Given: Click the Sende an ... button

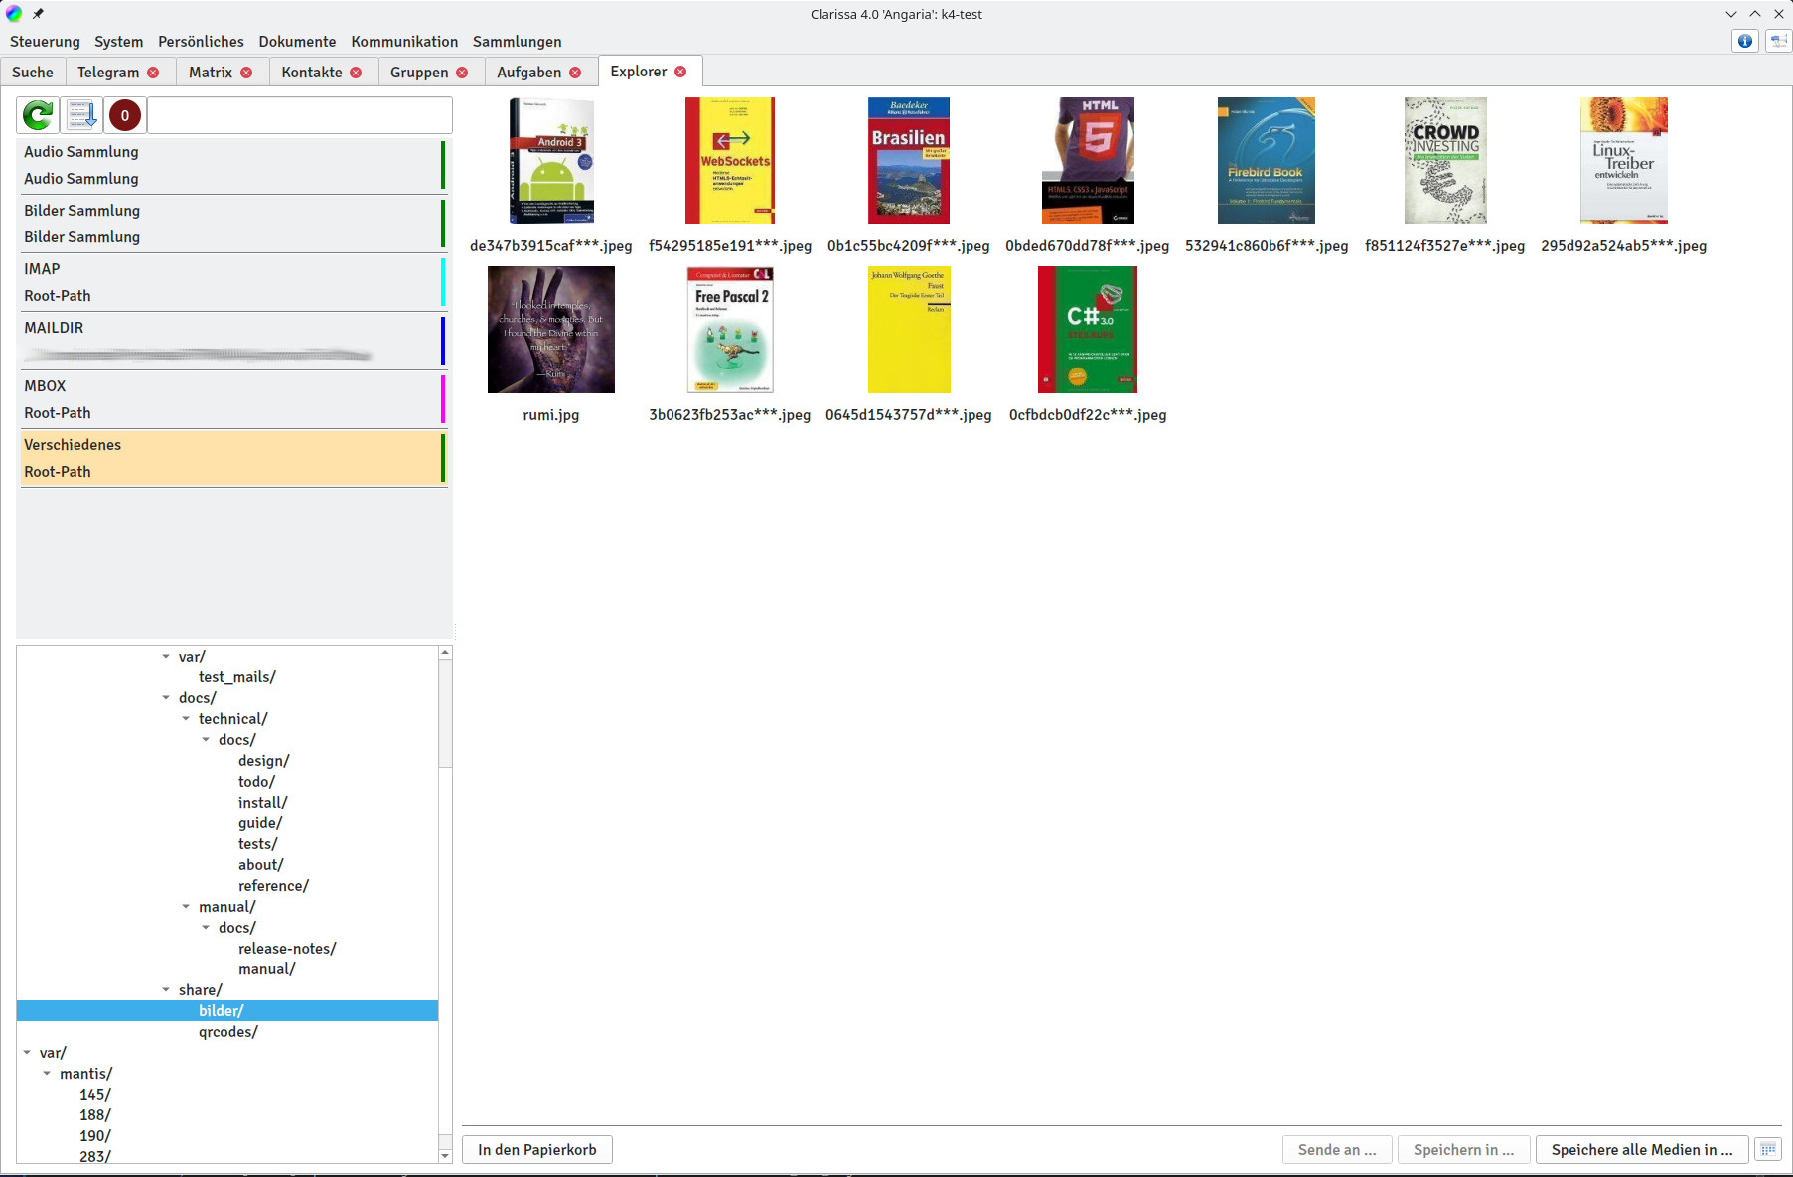Looking at the screenshot, I should coord(1337,1149).
